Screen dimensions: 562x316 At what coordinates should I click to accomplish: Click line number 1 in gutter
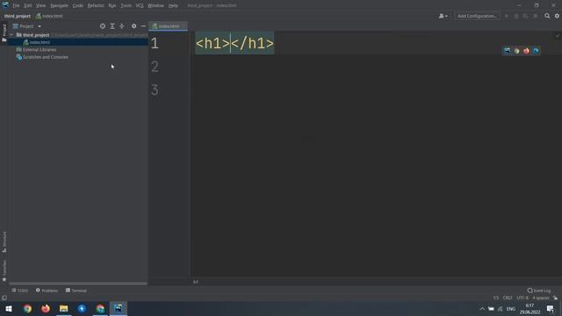click(x=155, y=43)
